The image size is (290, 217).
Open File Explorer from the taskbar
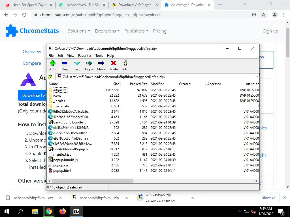(x=35, y=211)
